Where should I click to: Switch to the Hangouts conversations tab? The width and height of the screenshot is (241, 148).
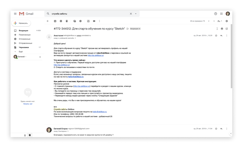(30, 135)
